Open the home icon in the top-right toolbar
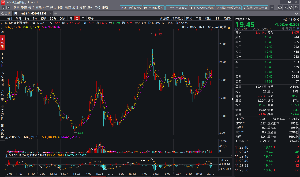300x177 pixels. click(280, 8)
